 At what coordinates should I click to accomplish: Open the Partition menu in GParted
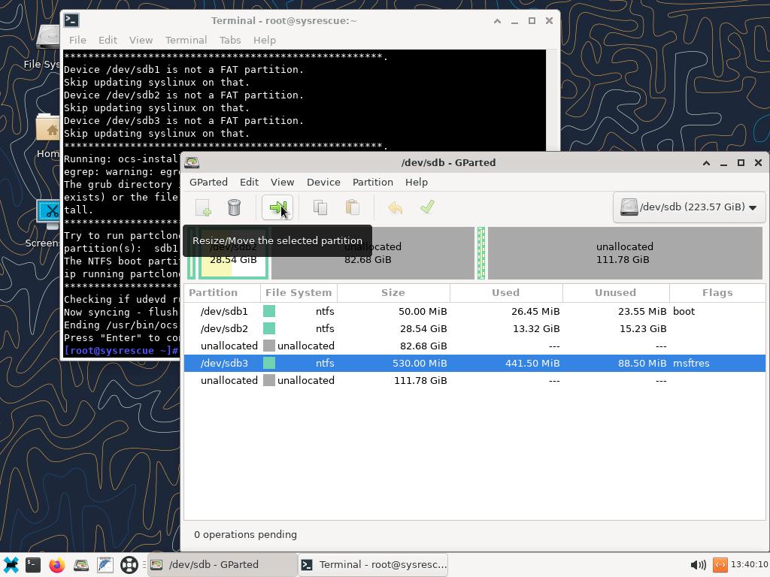(372, 182)
